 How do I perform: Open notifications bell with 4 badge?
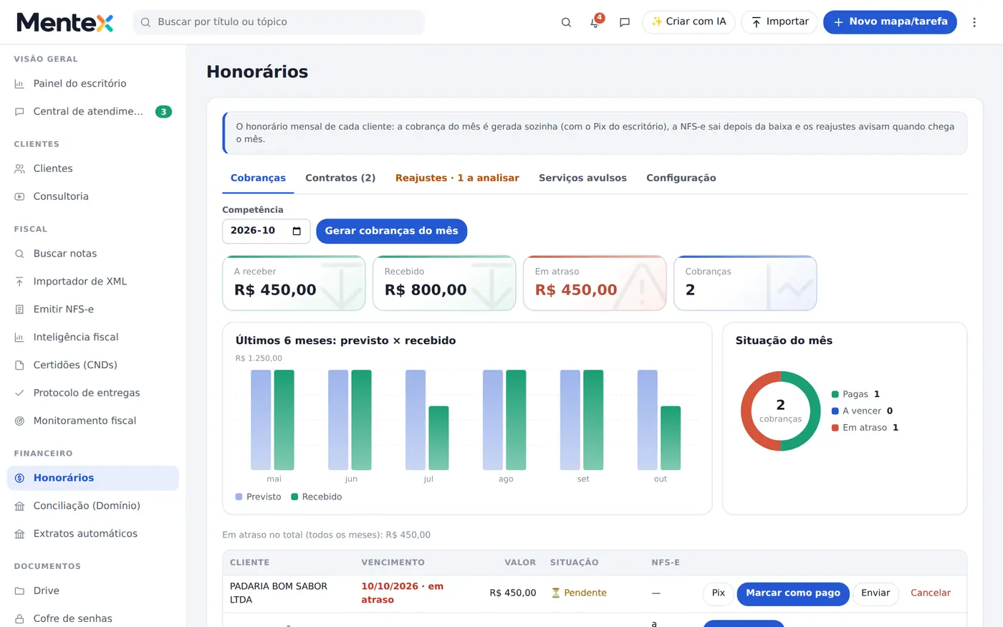(595, 22)
